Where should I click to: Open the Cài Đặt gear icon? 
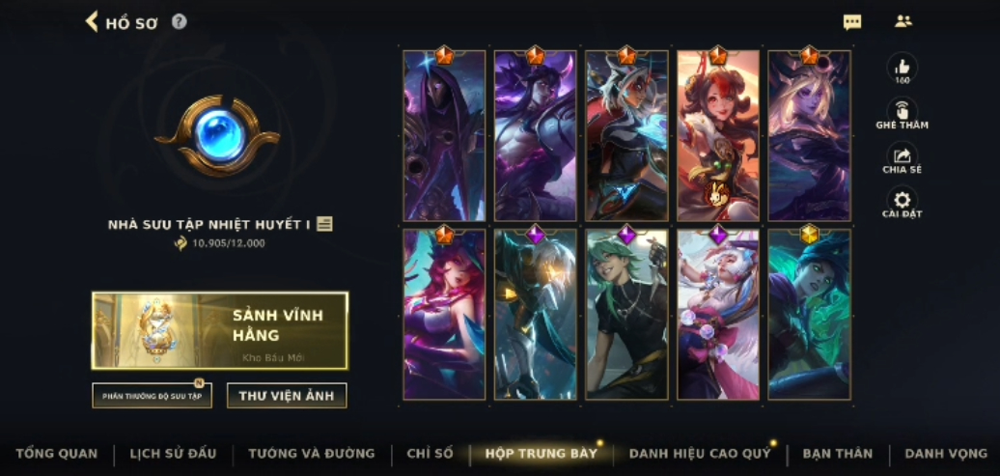click(x=903, y=201)
